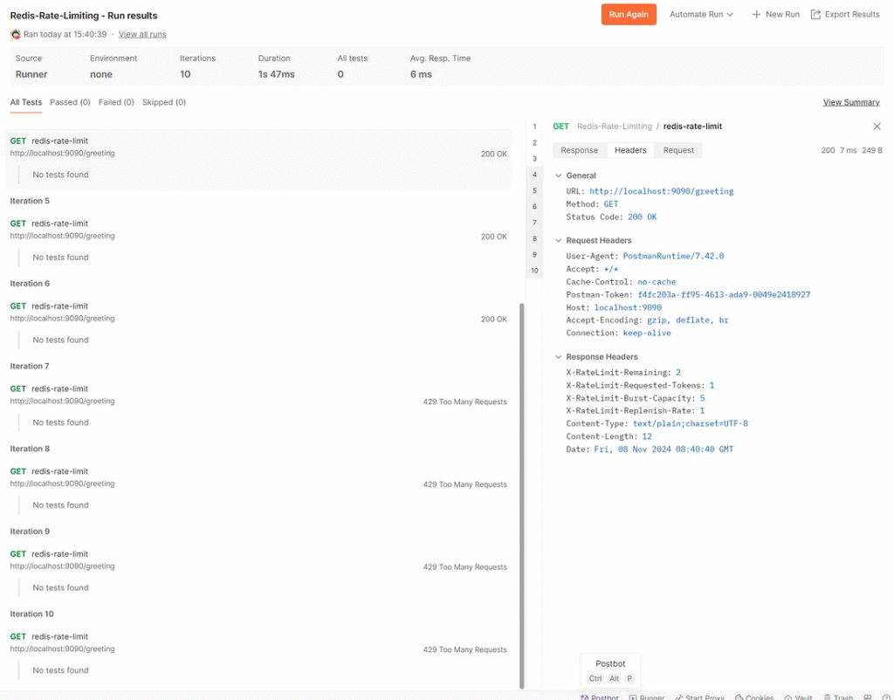Image resolution: width=894 pixels, height=700 pixels.
Task: Jump to iteration 4 in the number strip
Action: pyautogui.click(x=534, y=175)
